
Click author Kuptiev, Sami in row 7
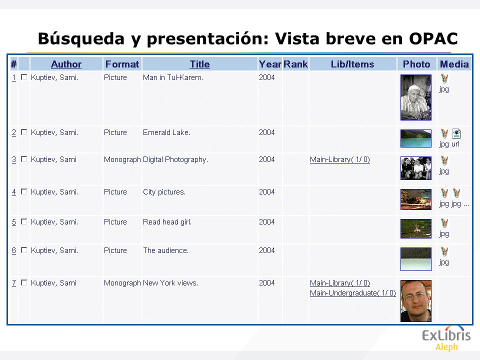pyautogui.click(x=53, y=283)
